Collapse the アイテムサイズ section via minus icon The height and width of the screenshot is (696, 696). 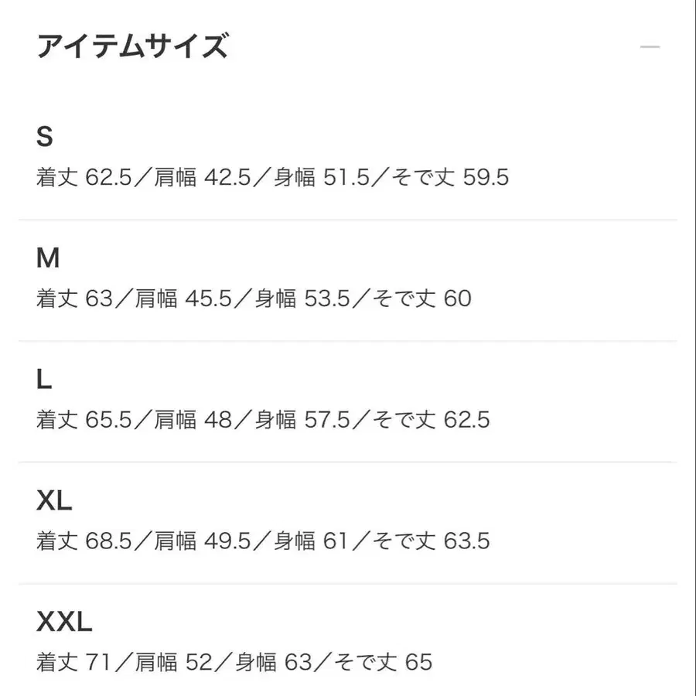click(x=650, y=47)
